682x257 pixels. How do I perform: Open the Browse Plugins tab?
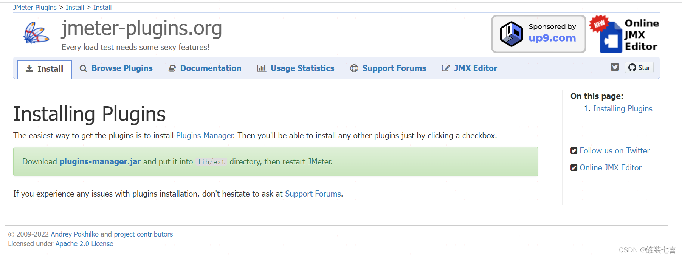pyautogui.click(x=116, y=68)
